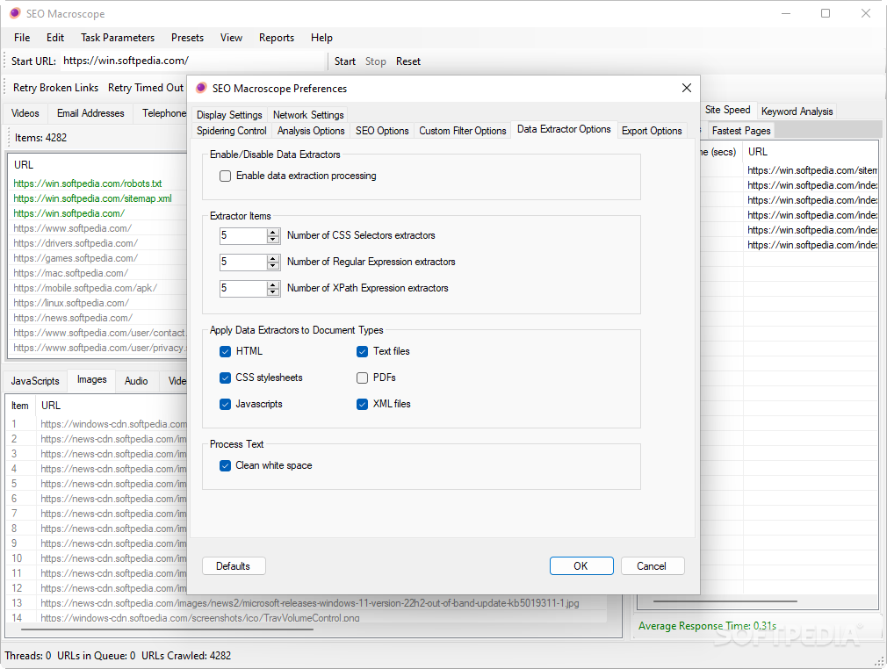Open the View menu

(x=231, y=38)
